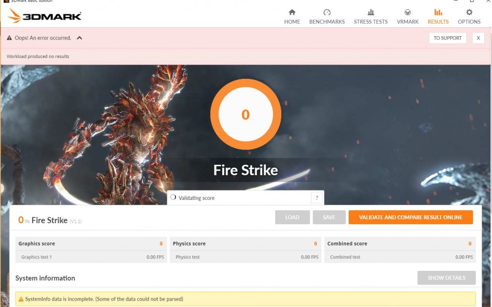Open VRMark via its icon
The width and height of the screenshot is (492, 307).
(x=408, y=12)
